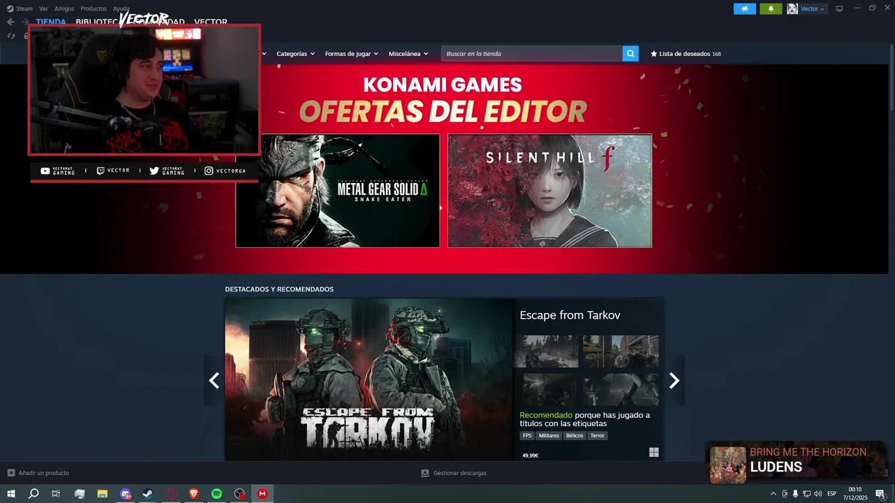Viewport: 895px width, 503px height.
Task: Expand the Formas de jugar dropdown
Action: coord(352,54)
